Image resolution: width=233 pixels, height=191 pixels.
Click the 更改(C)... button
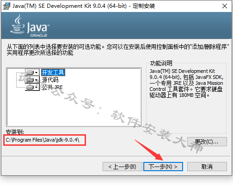(207, 142)
